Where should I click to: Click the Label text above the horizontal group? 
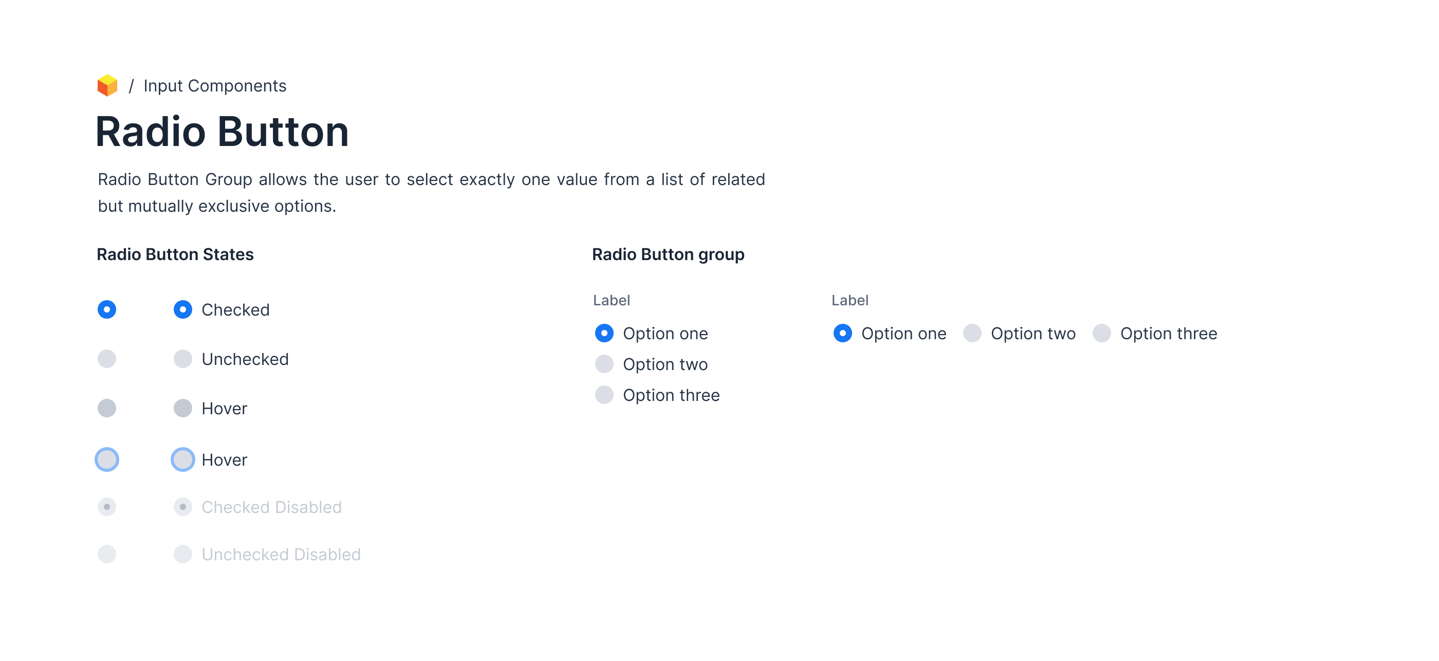click(850, 301)
